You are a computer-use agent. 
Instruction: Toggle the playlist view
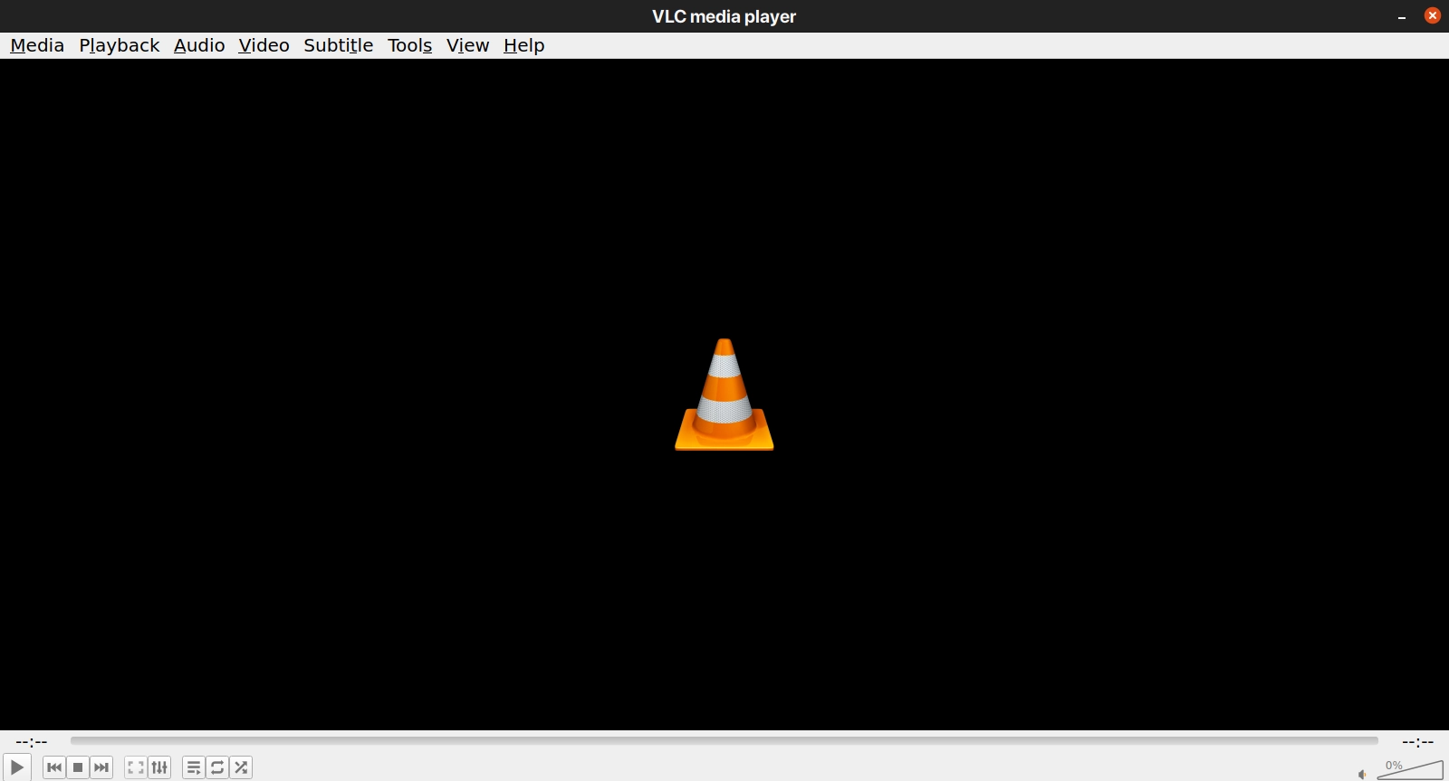pos(194,767)
